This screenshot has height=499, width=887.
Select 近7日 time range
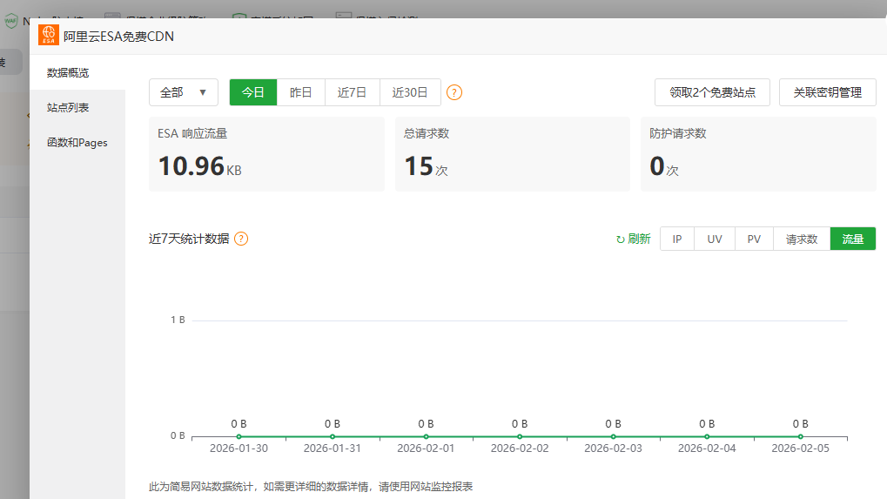(x=352, y=92)
